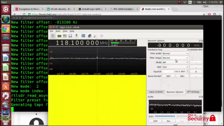Open LibreOffice Writer from the launcher
The width and height of the screenshot is (224, 126).
click(6, 58)
